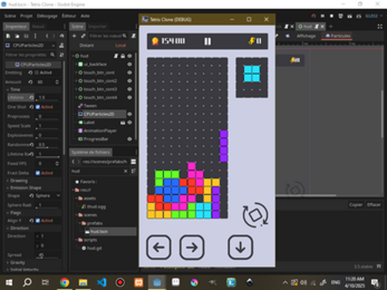Image resolution: width=387 pixels, height=290 pixels.
Task: Expand the Drawing section
Action: pos(33,181)
